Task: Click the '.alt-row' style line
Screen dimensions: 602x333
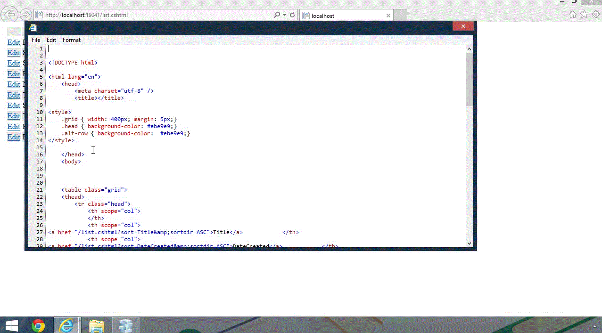Action: 125,133
